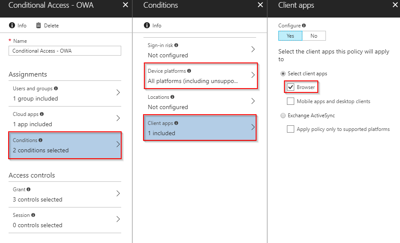The image size is (400, 243).
Task: Expand Users and groups chevron
Action: (x=118, y=92)
